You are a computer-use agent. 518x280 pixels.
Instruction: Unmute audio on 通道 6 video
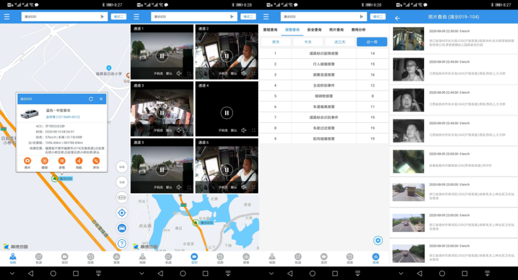[243, 188]
